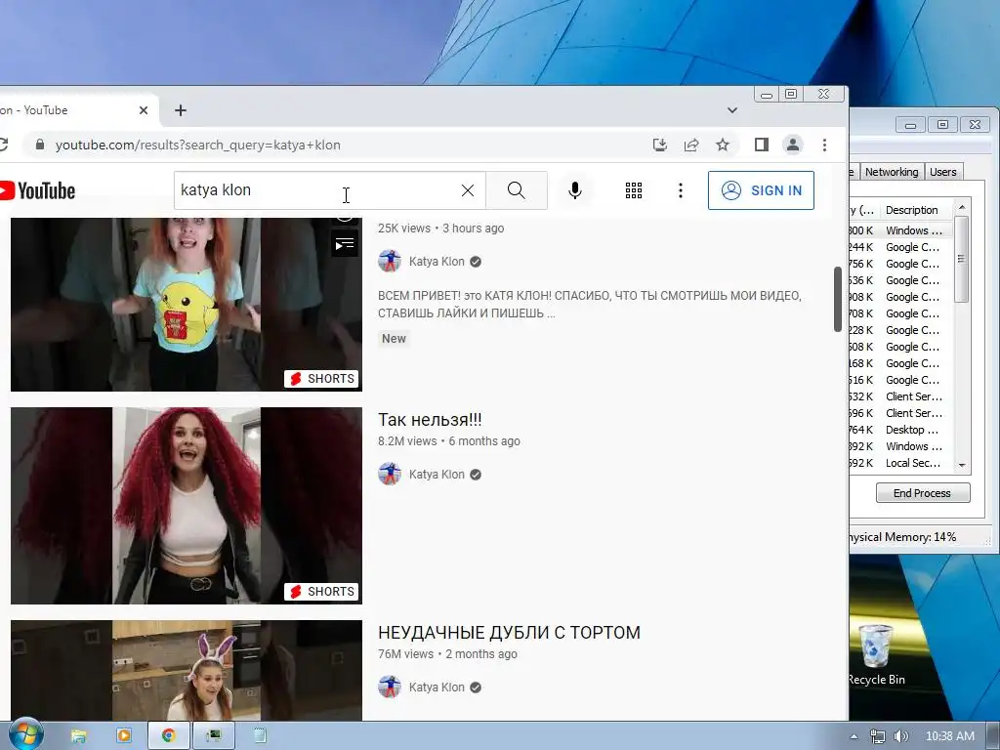Open the Pikachu shirt Shorts thumbnail
The width and height of the screenshot is (1000, 750).
click(187, 305)
